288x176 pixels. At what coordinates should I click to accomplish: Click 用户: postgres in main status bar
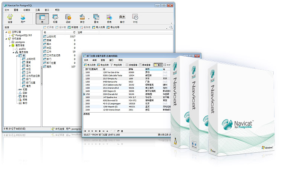(x=73, y=129)
